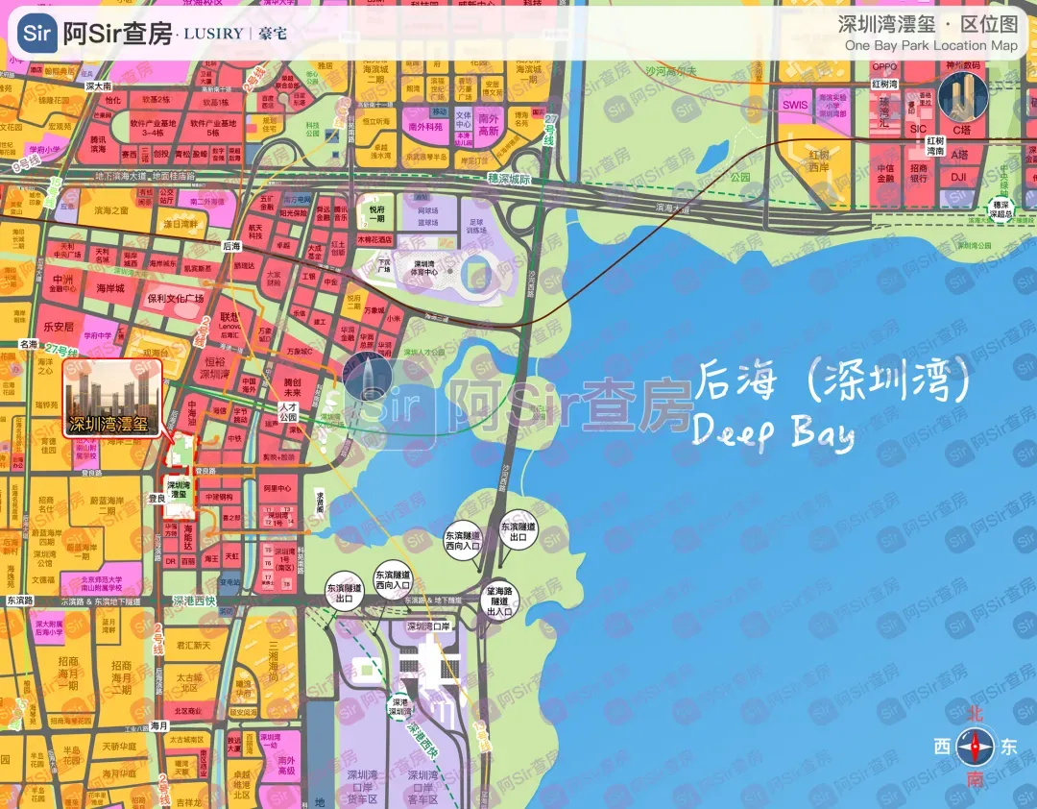The width and height of the screenshot is (1037, 809).
Task: Click the round tower icon above C塔
Action: tap(963, 96)
